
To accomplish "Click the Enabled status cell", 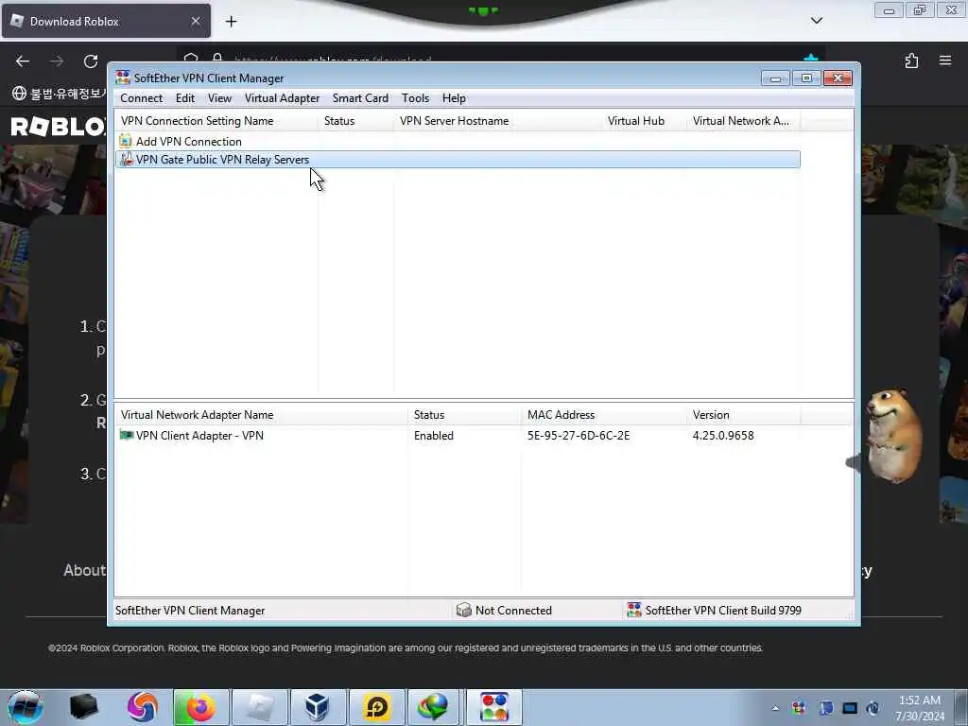I will pyautogui.click(x=433, y=435).
